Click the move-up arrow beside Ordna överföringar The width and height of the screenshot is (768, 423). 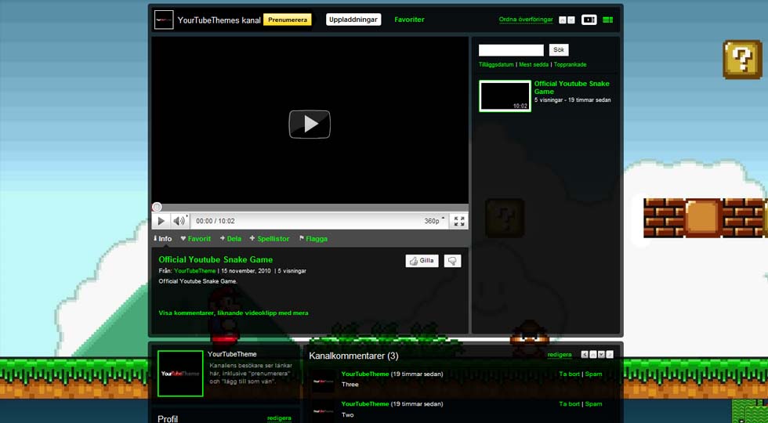(x=563, y=20)
